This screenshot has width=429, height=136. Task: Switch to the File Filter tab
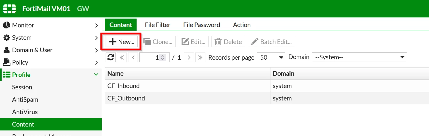(158, 25)
